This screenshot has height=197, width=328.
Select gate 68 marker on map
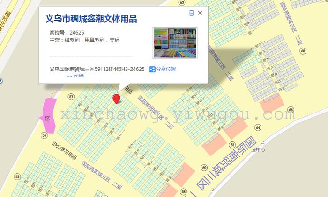pyautogui.click(x=303, y=51)
